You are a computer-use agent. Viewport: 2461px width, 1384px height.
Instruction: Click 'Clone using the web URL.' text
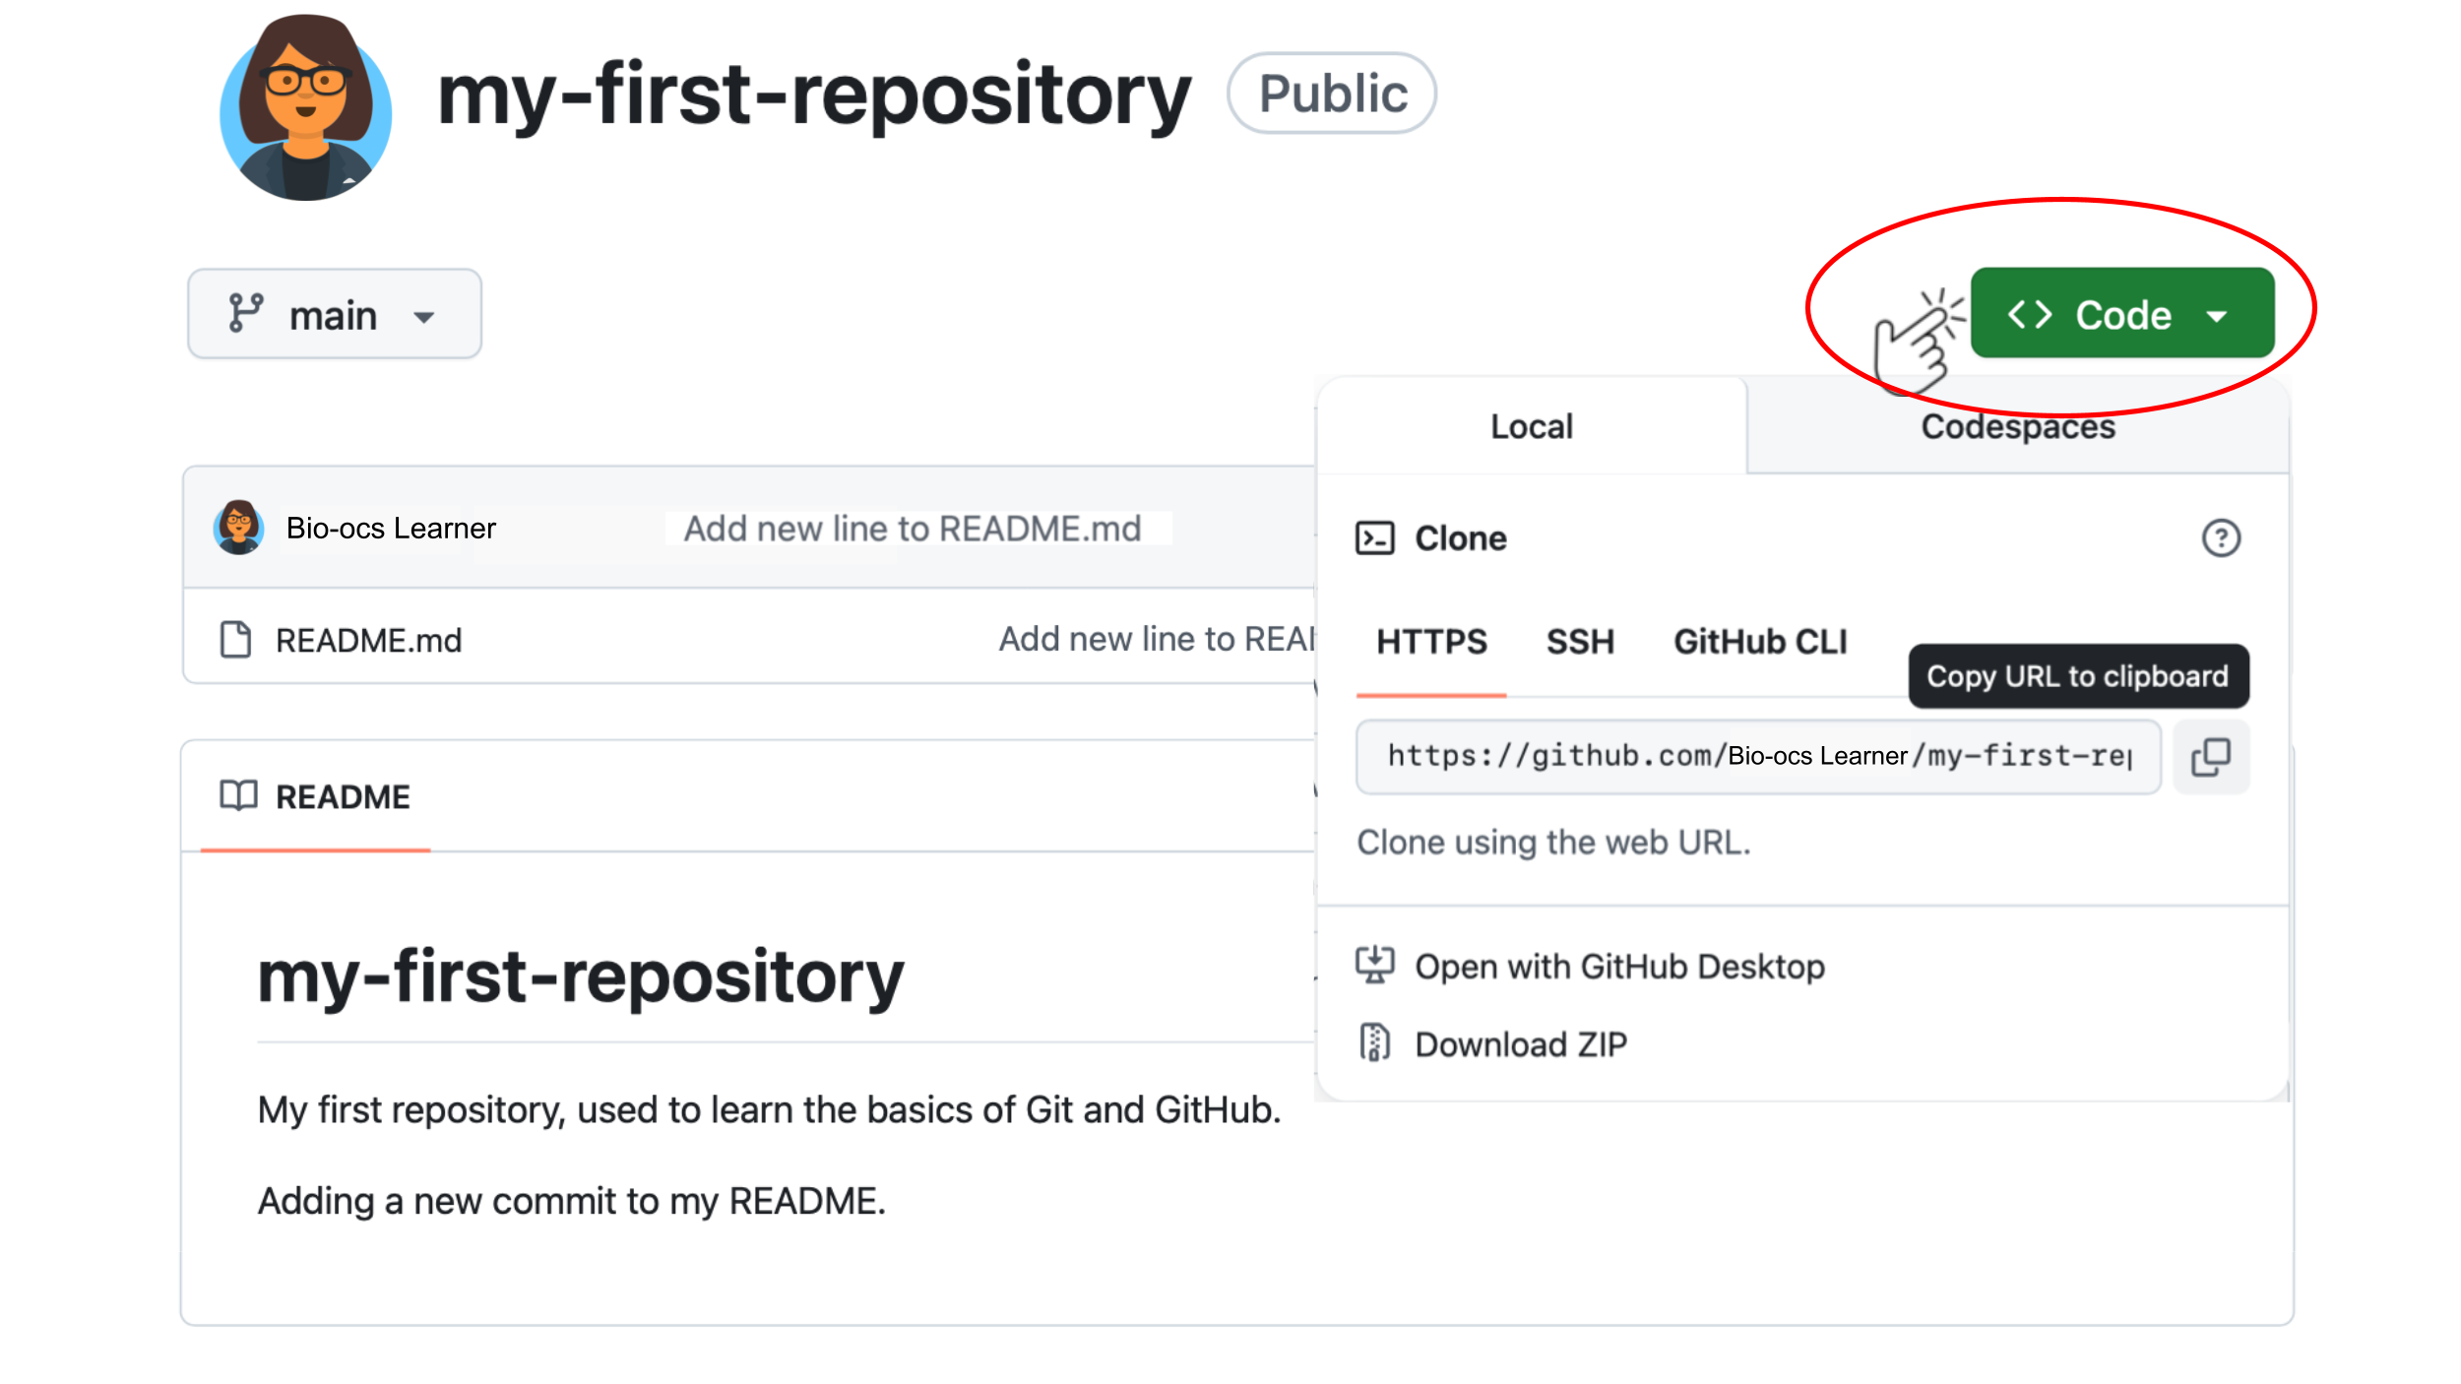(1554, 843)
